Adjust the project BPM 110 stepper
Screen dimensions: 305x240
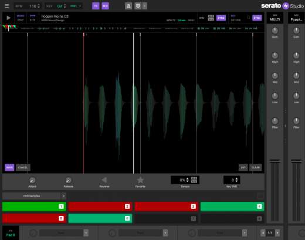[x=39, y=6]
